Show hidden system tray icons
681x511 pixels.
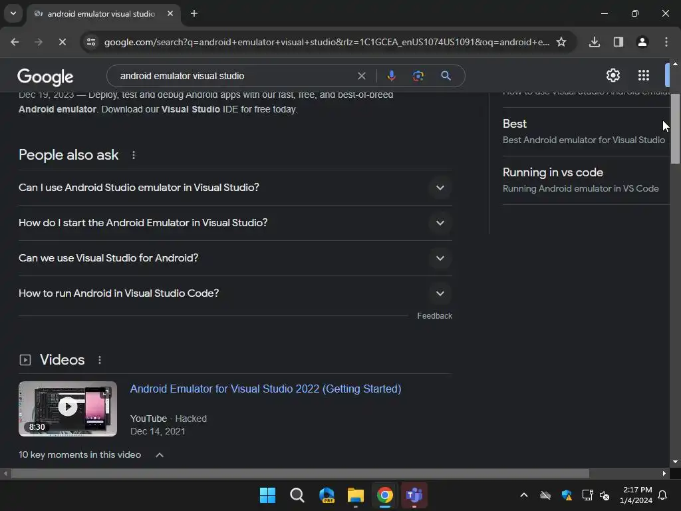[524, 495]
